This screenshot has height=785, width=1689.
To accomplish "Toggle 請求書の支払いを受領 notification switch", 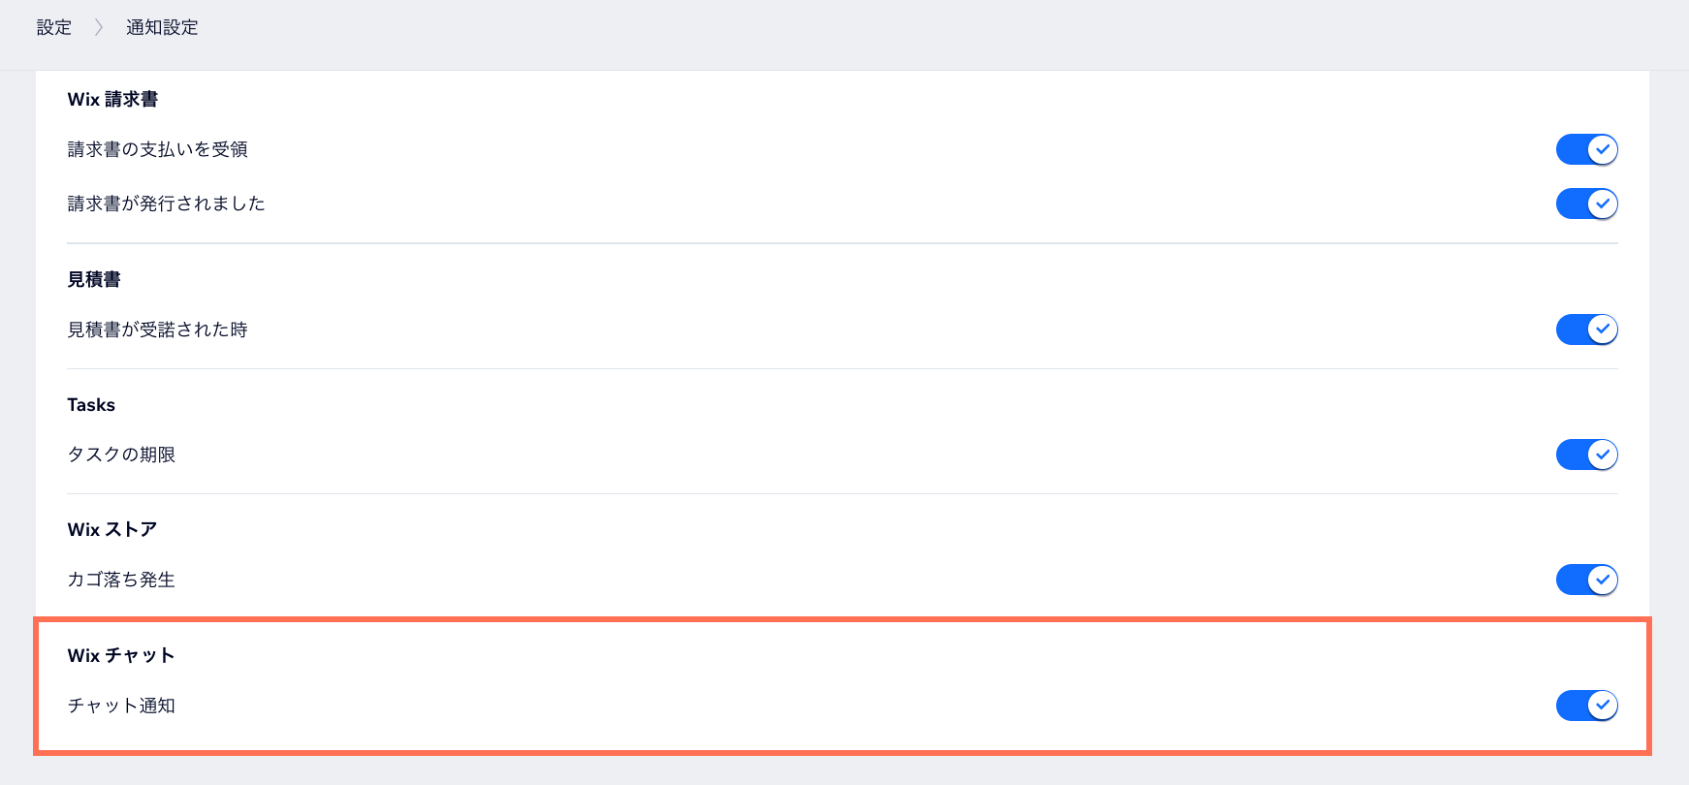I will click(1586, 149).
